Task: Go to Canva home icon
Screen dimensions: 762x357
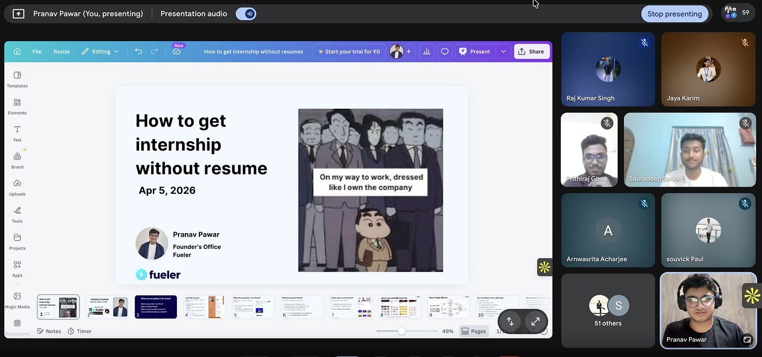Action: (17, 51)
